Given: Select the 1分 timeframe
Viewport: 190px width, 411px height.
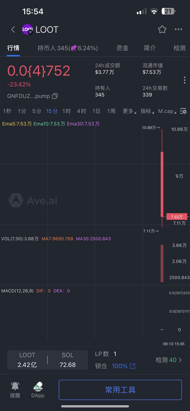Looking at the screenshot, I should [22, 111].
